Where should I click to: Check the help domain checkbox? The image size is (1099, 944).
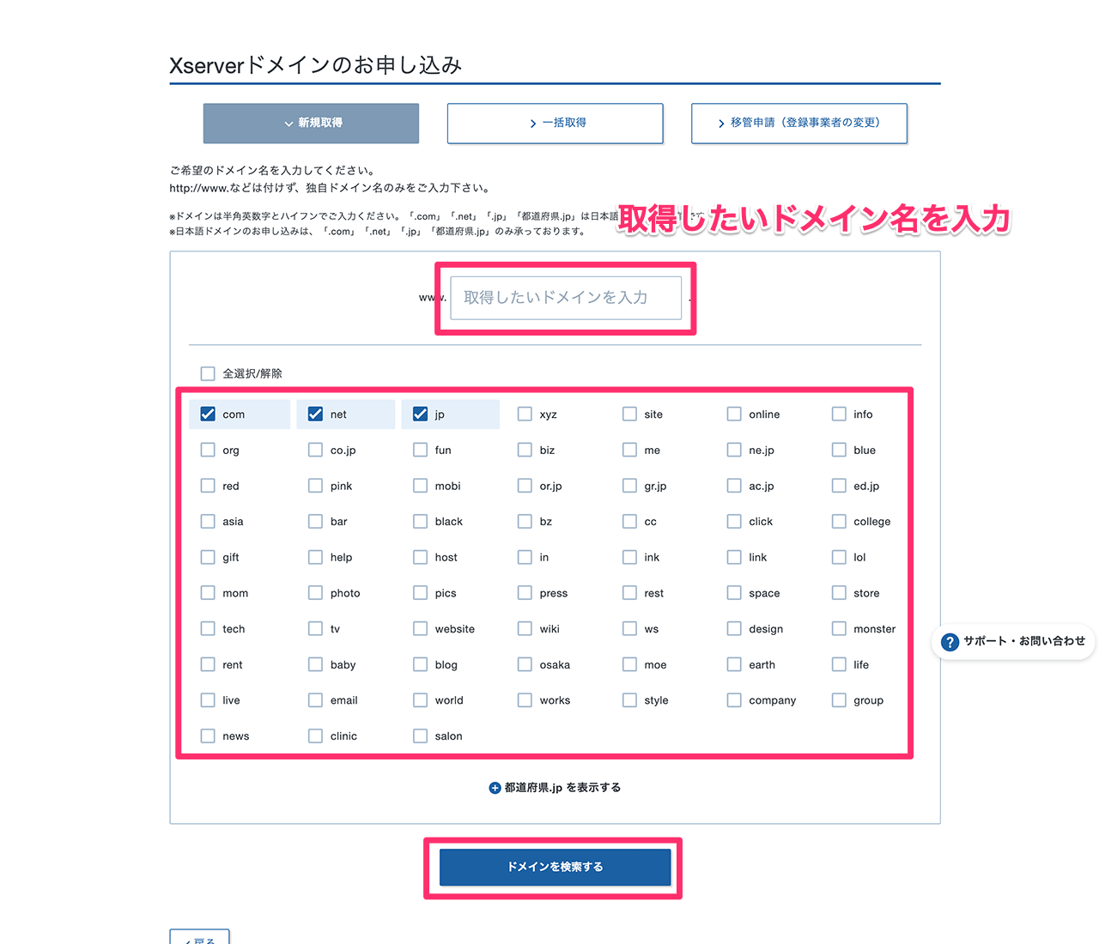(x=315, y=557)
